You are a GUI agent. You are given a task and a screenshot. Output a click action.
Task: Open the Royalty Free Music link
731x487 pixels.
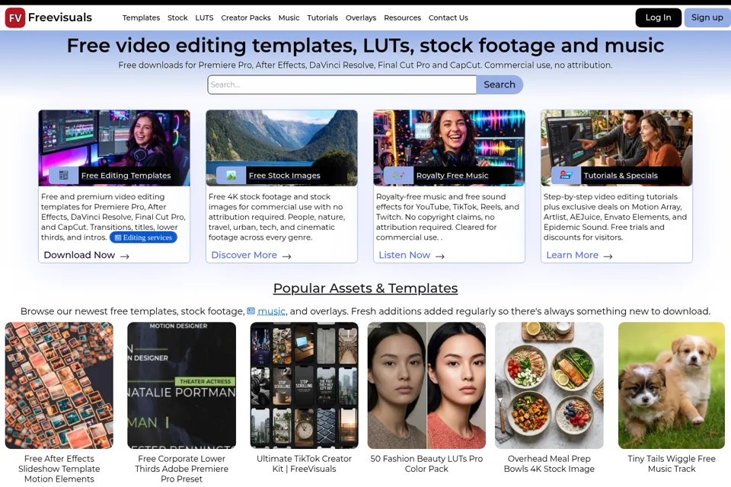(452, 175)
